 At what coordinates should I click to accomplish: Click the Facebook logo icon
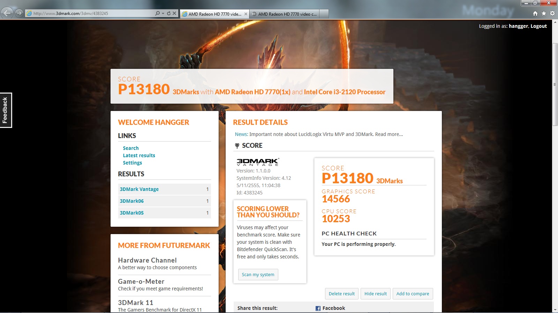coord(318,308)
